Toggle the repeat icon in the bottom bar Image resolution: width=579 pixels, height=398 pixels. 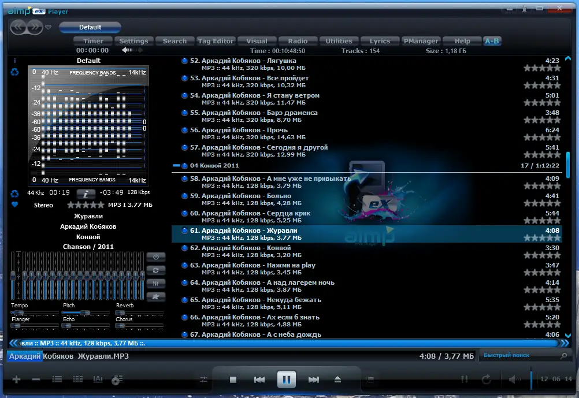point(486,380)
